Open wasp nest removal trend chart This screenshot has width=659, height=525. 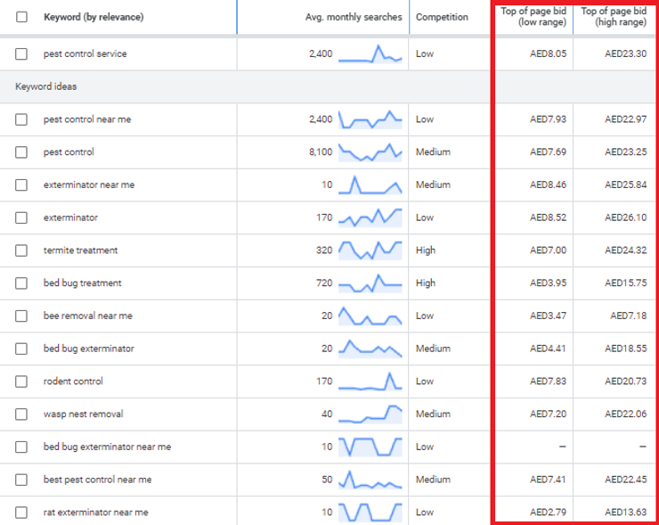click(370, 414)
